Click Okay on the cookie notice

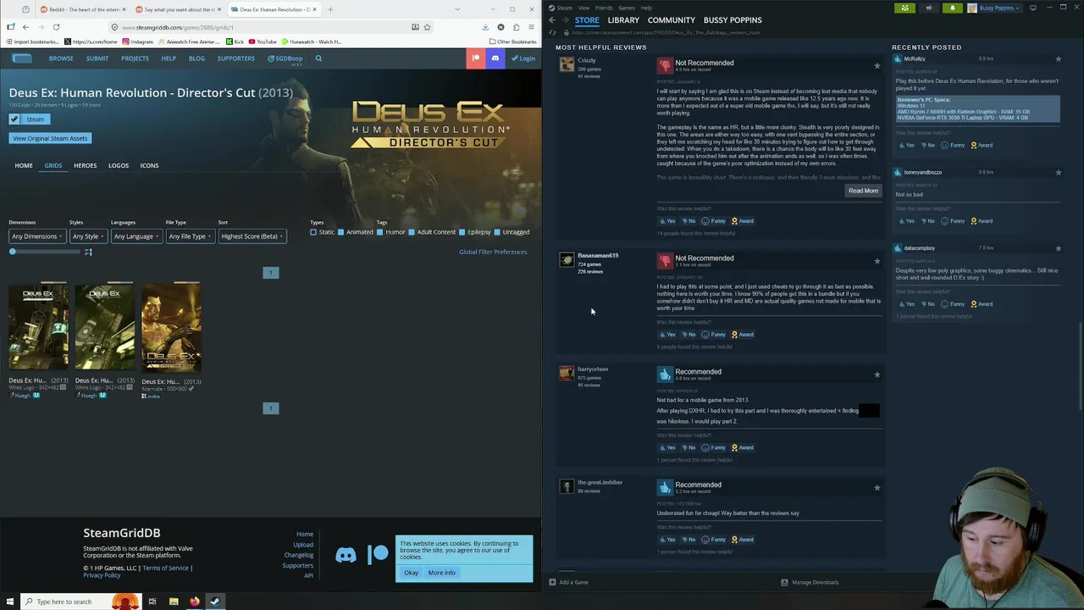411,573
